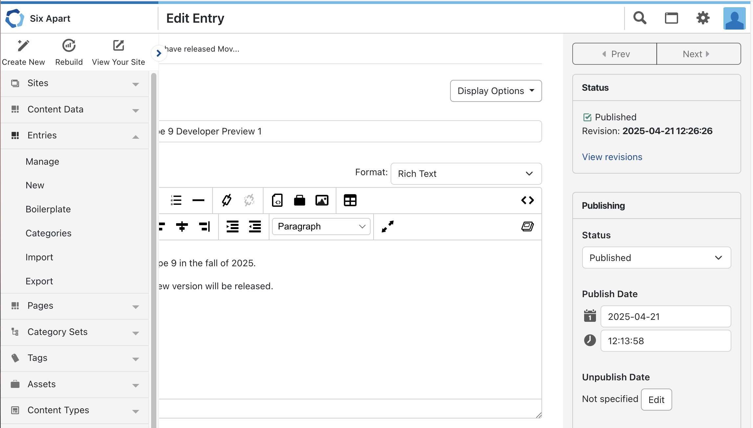Open the Categories menu item
The image size is (753, 428).
click(48, 233)
